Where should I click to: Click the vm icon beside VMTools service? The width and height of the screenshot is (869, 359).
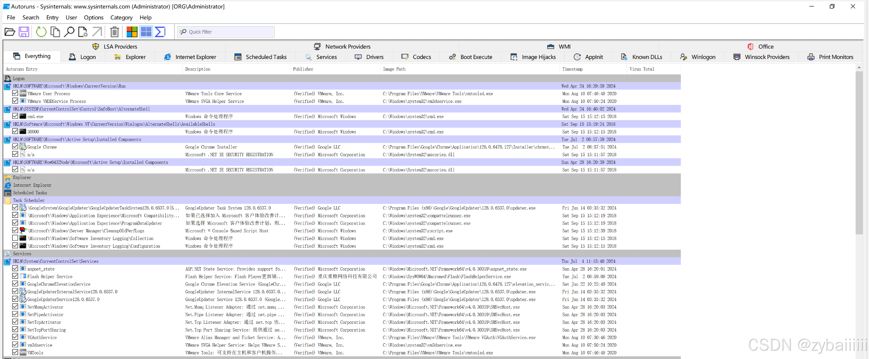(x=23, y=352)
